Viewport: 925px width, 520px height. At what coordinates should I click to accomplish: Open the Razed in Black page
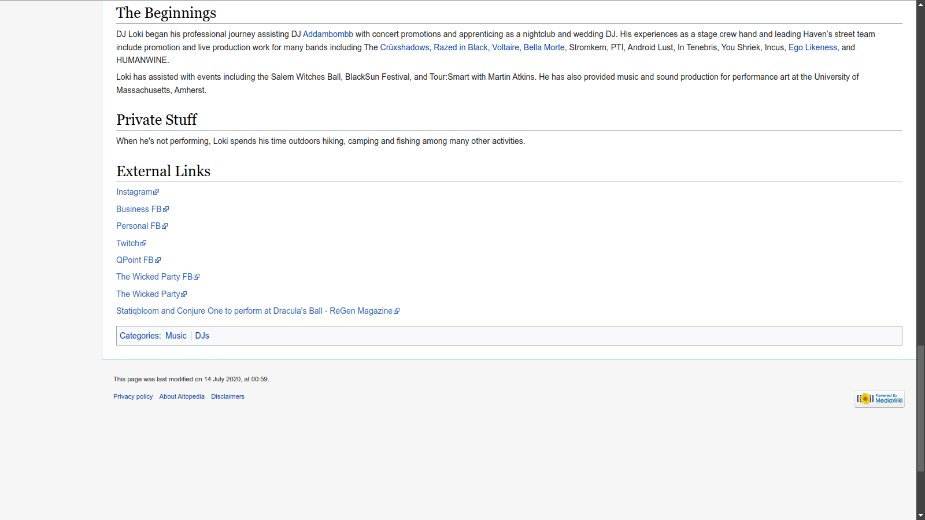point(461,47)
